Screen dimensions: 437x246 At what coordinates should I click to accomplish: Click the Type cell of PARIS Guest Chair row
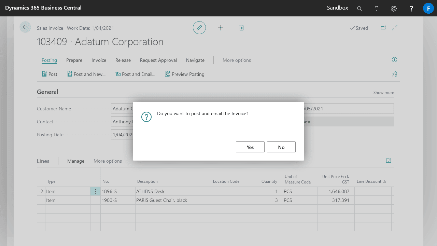(68, 200)
